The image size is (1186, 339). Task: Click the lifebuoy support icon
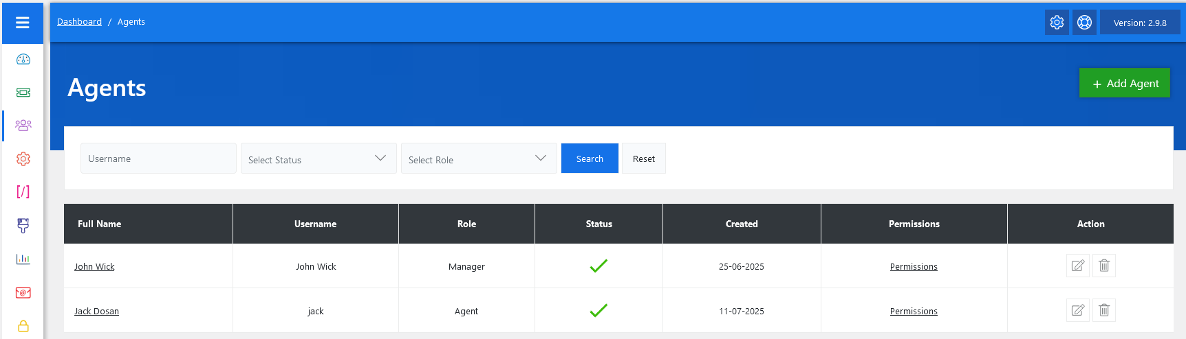coord(1084,23)
